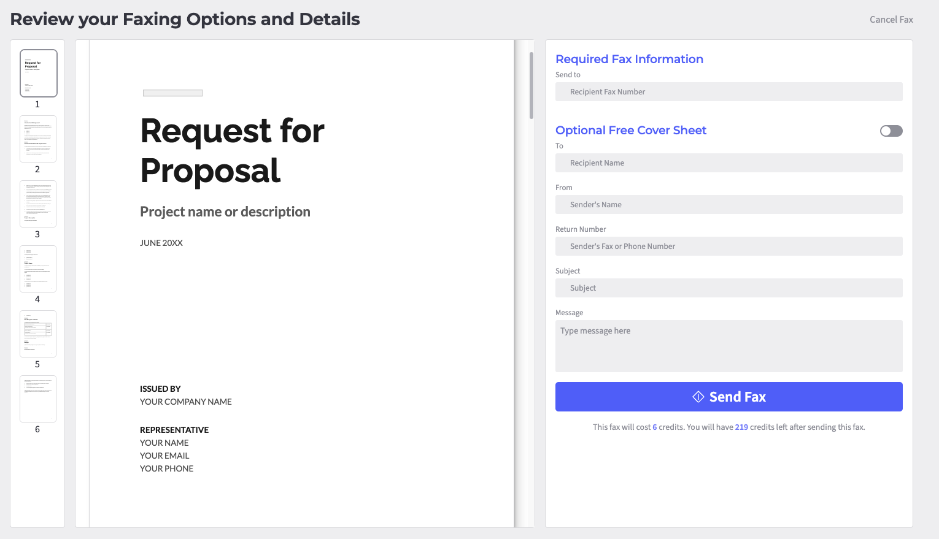Select page 1 thumbnail
The image size is (939, 539).
38,74
